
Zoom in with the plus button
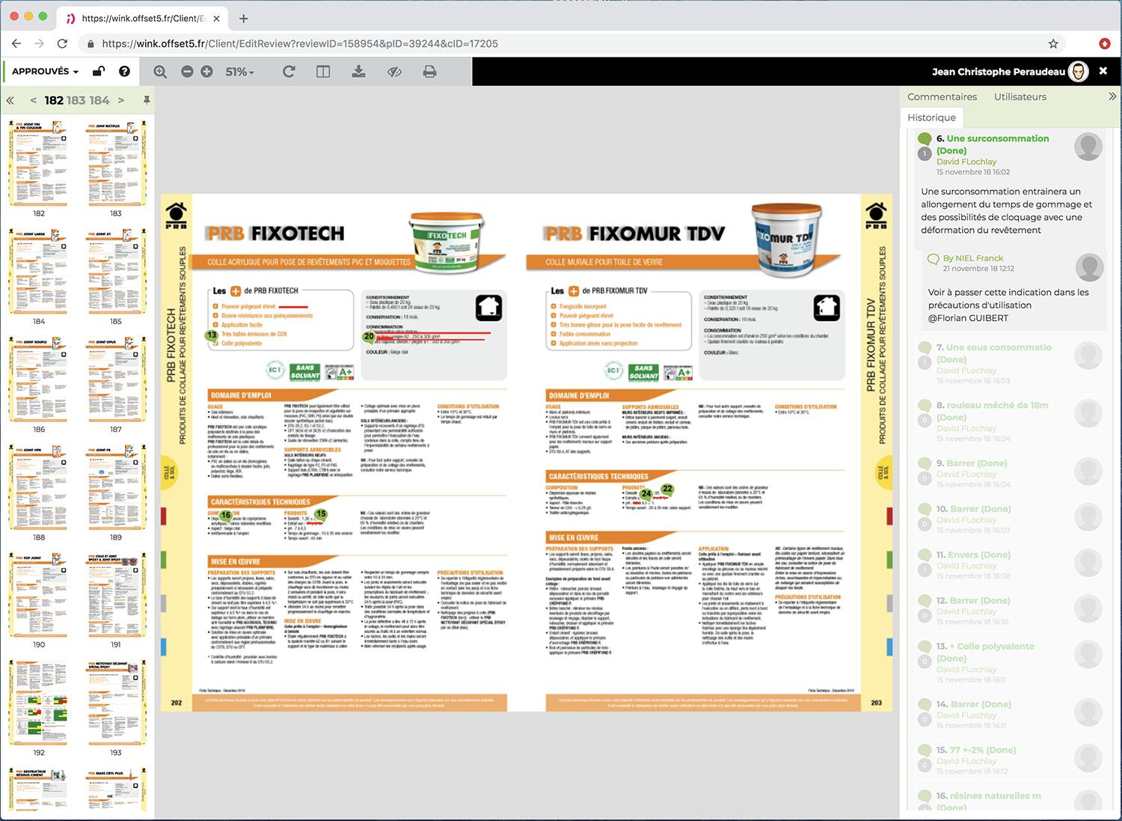click(206, 72)
